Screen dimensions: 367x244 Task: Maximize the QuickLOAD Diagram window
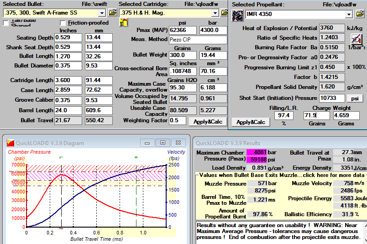[x=163, y=142]
